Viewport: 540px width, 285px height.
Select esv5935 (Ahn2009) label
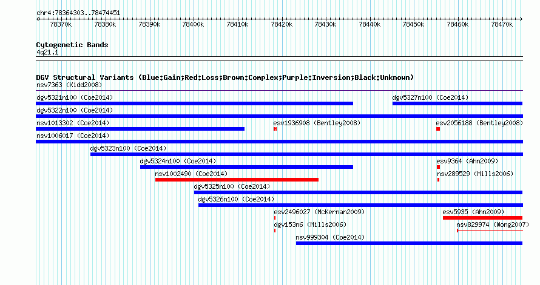(x=473, y=212)
